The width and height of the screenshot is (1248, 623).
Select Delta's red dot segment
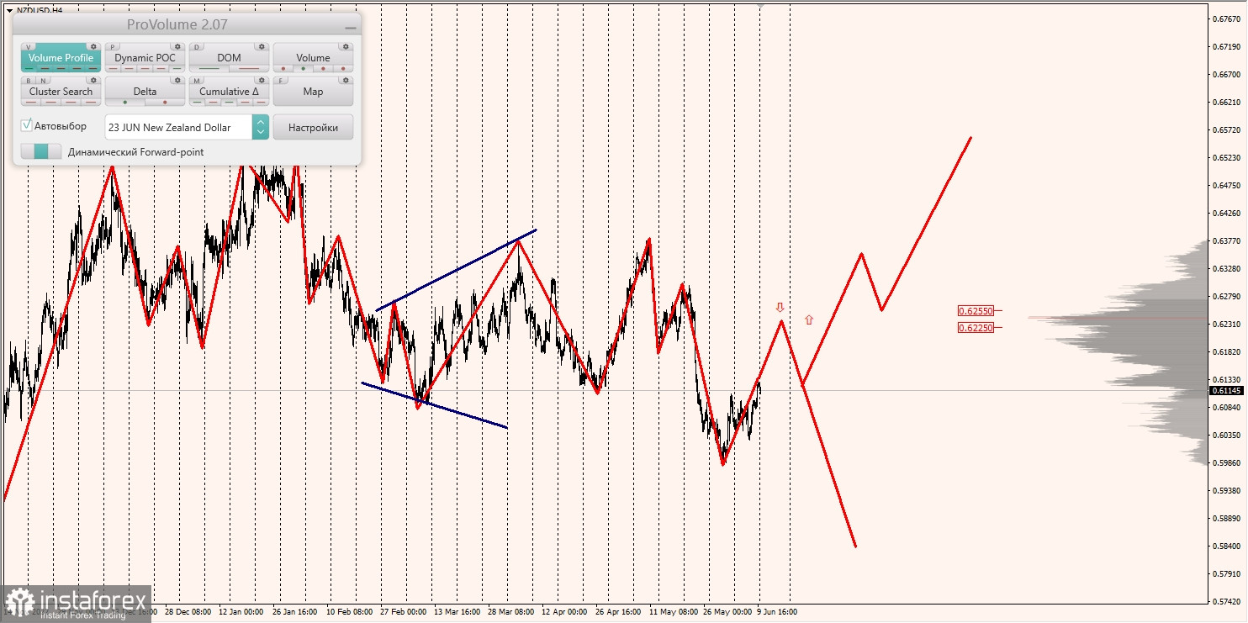[165, 102]
